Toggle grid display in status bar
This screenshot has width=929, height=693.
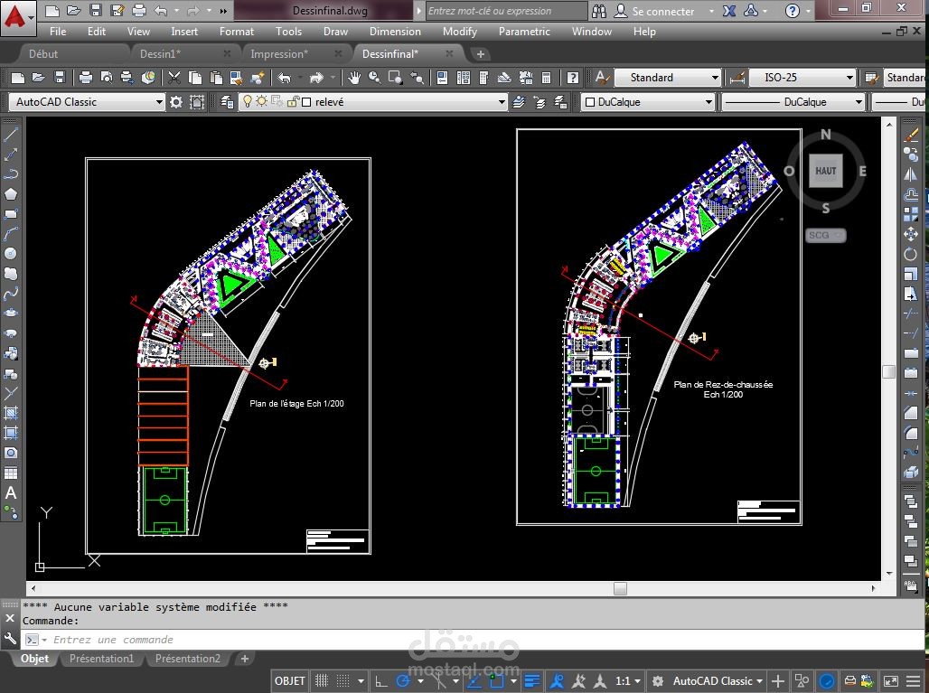point(322,681)
